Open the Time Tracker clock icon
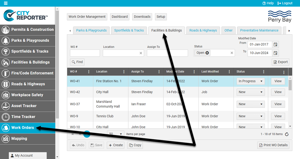 tap(5, 117)
